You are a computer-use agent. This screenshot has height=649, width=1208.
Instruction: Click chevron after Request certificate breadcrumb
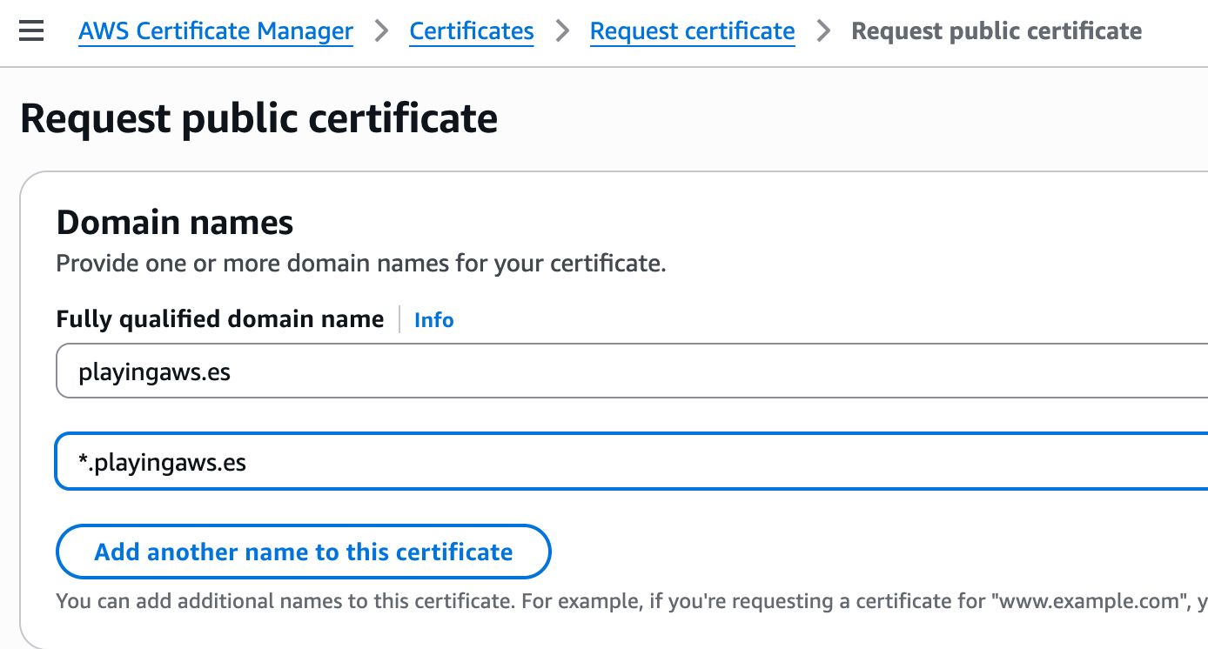[x=823, y=32]
